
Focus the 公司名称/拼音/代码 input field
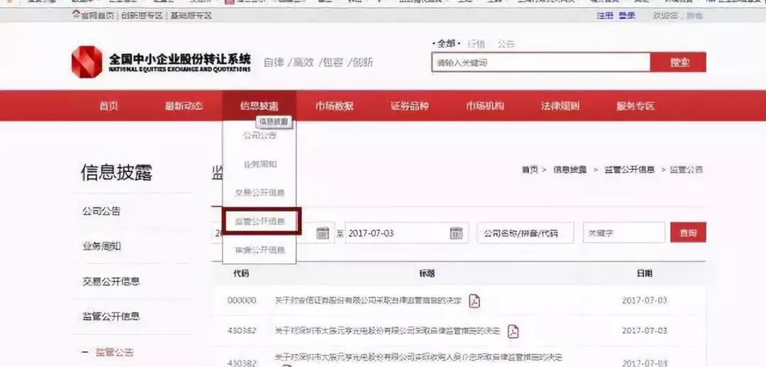click(526, 233)
